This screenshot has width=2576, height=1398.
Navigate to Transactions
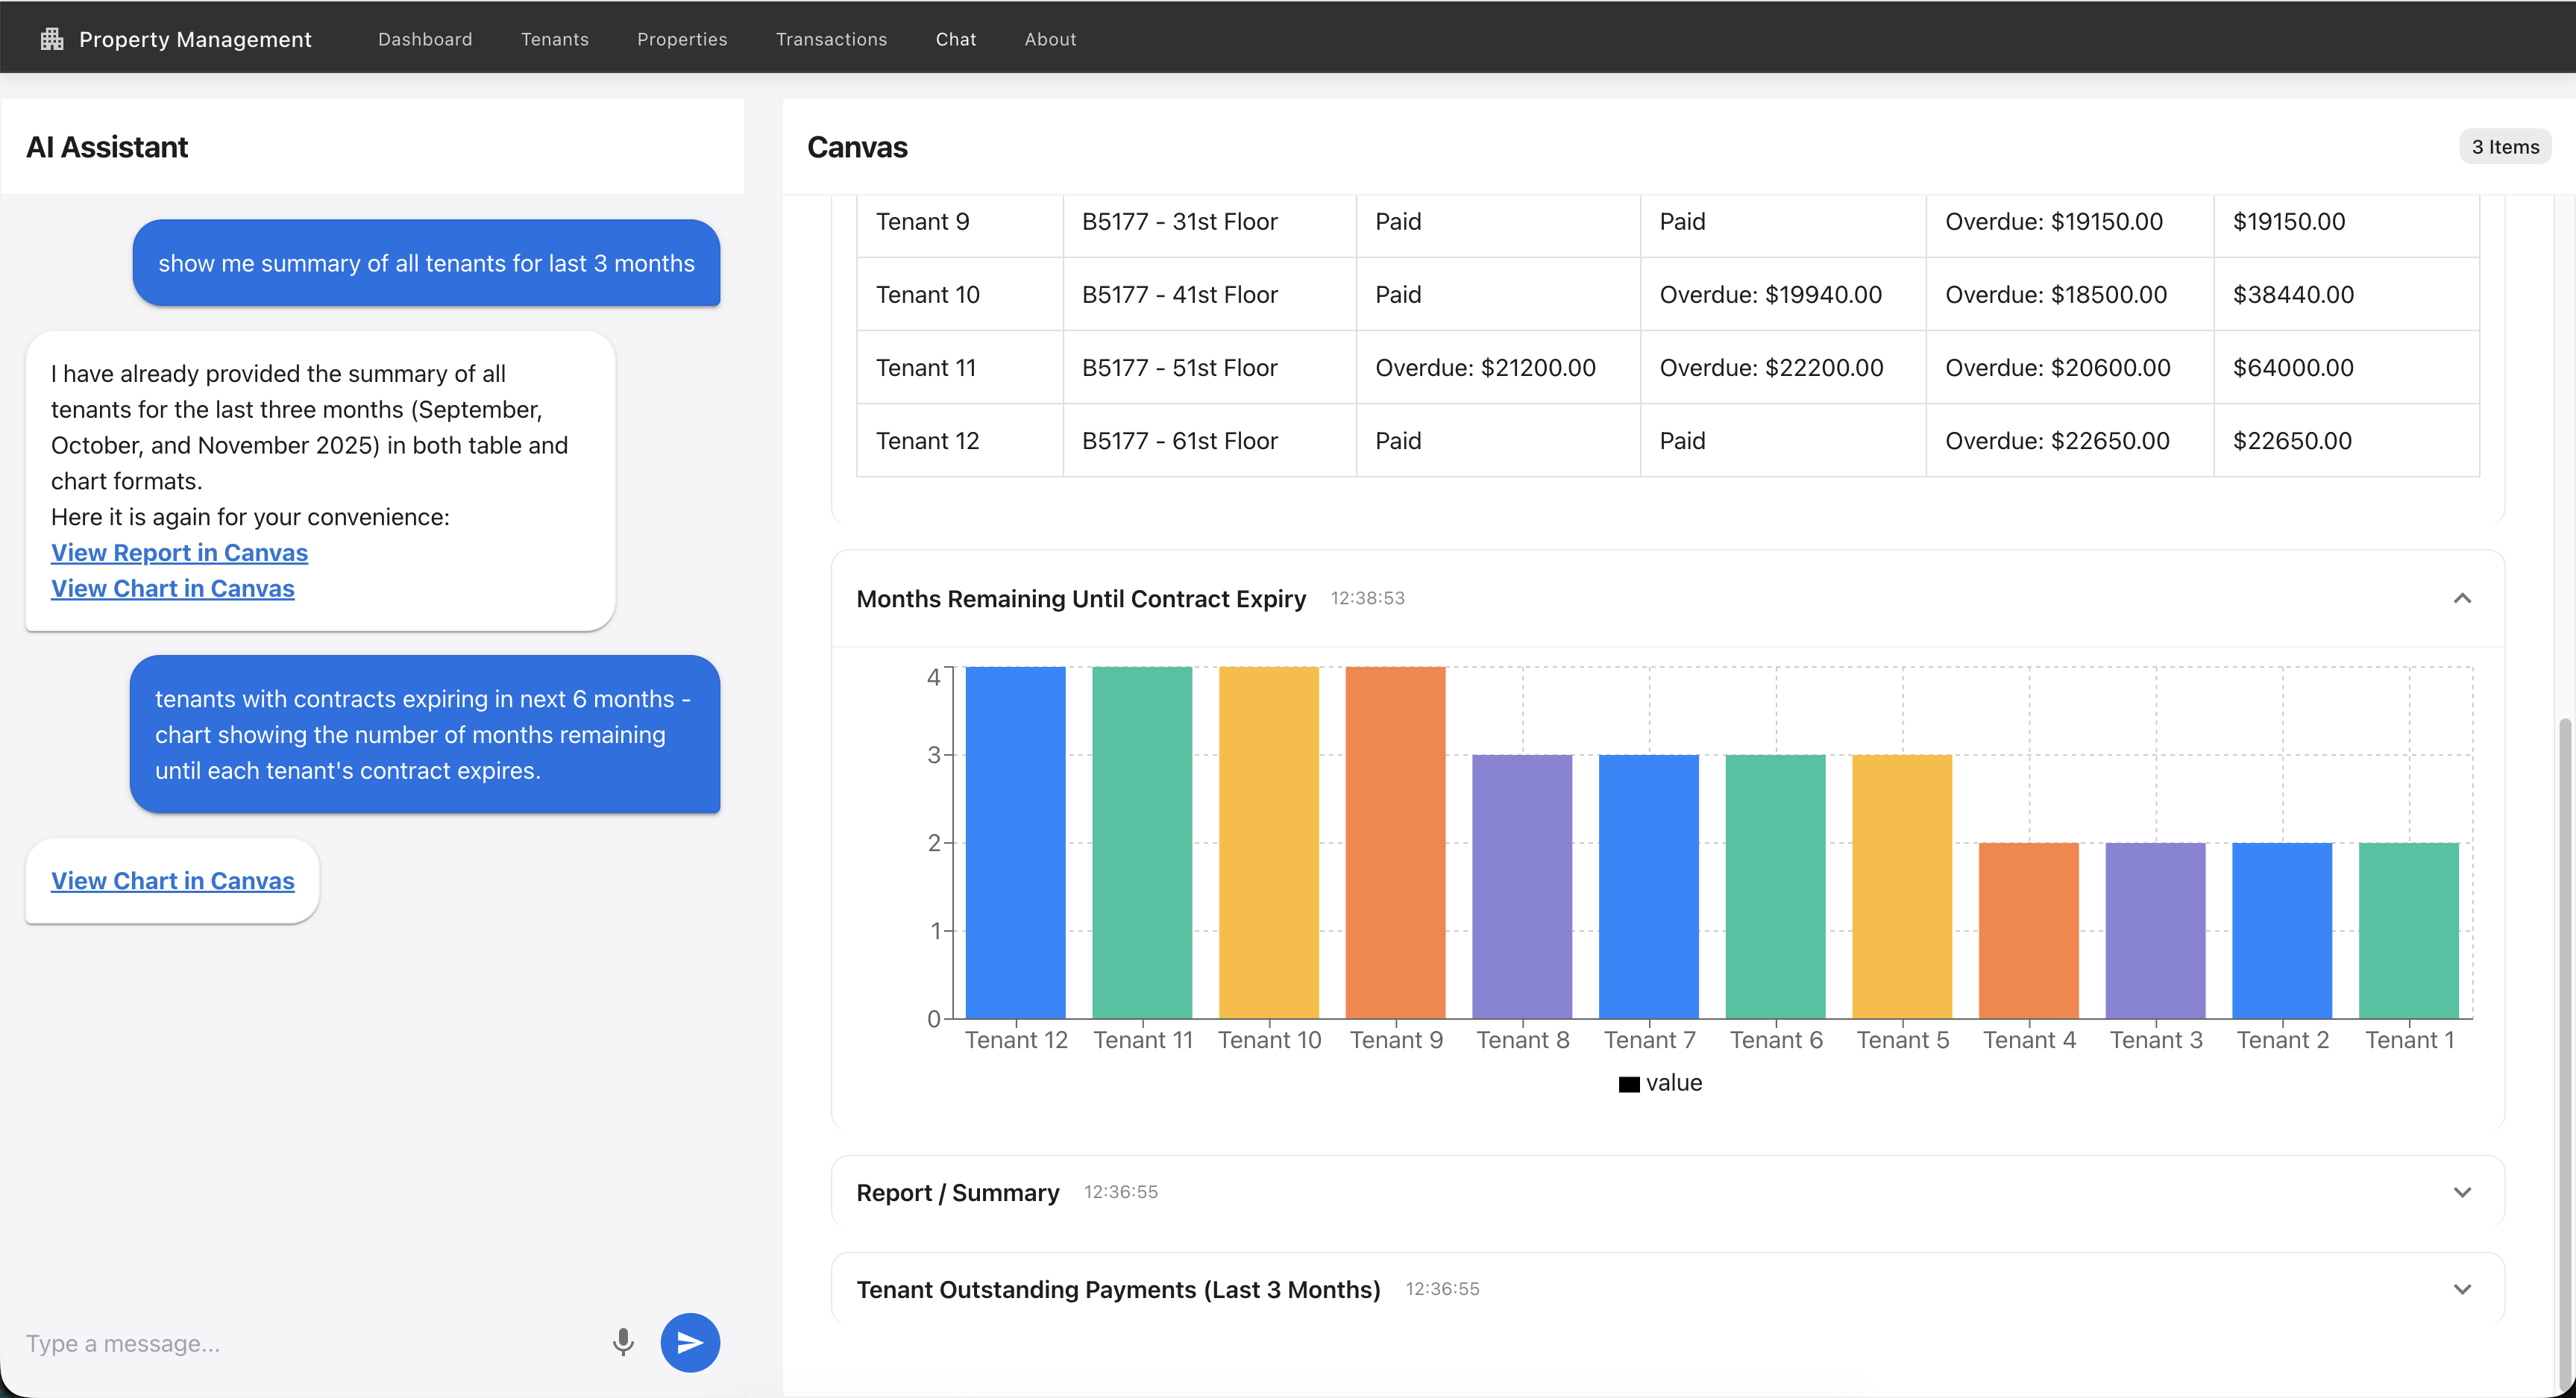[x=831, y=39]
